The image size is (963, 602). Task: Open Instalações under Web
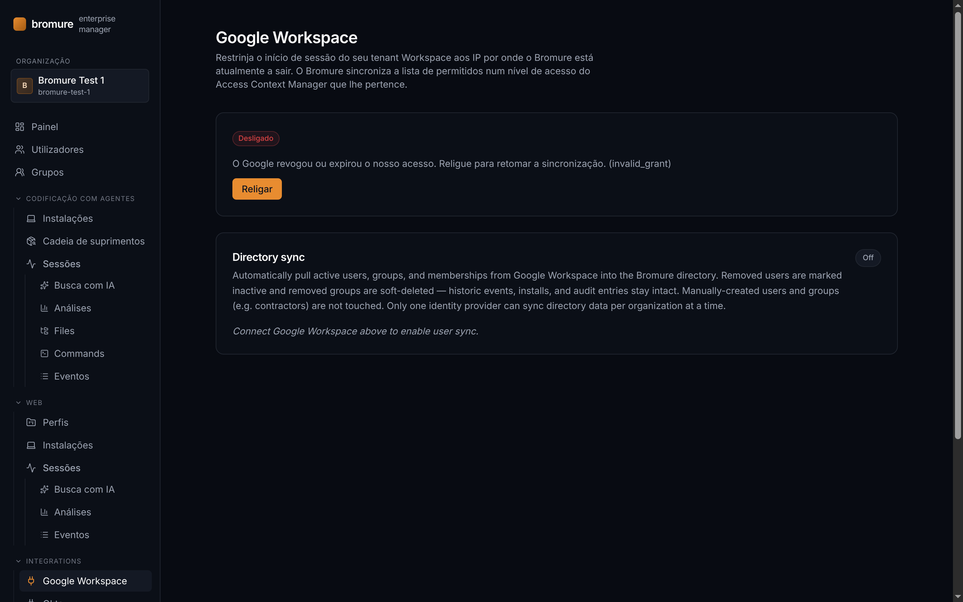[x=86, y=445]
